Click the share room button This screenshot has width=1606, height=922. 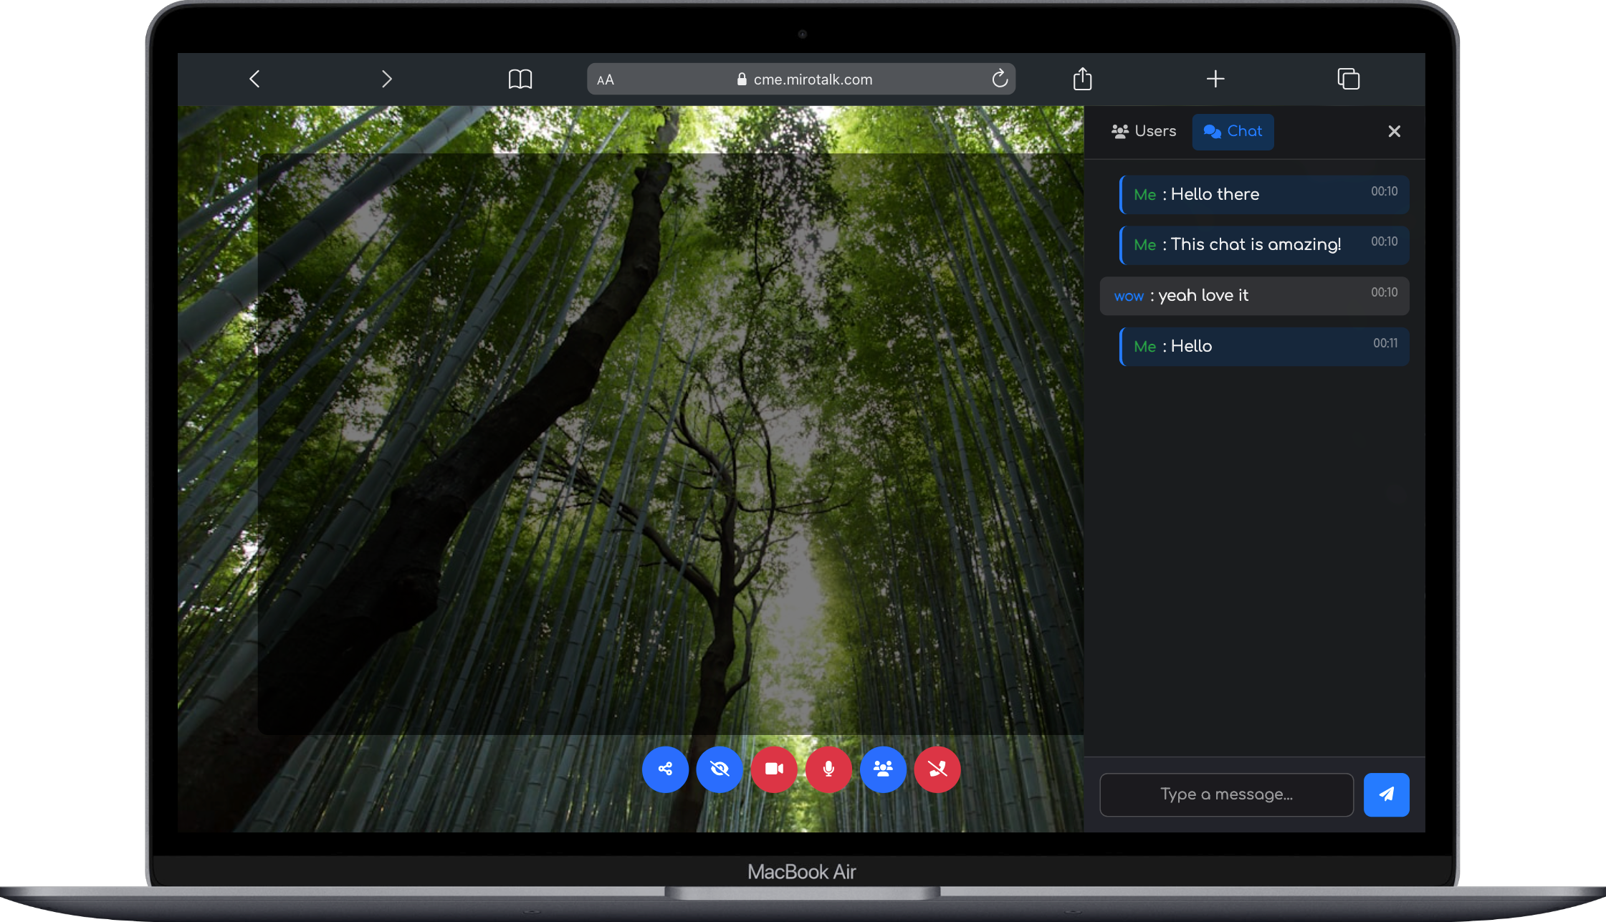665,769
